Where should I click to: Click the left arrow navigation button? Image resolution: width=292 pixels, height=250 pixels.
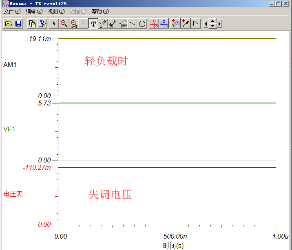pos(206,24)
